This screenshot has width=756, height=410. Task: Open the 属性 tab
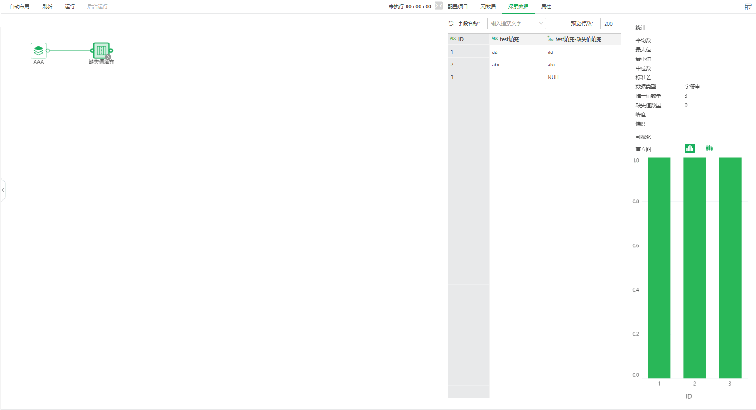click(x=546, y=7)
